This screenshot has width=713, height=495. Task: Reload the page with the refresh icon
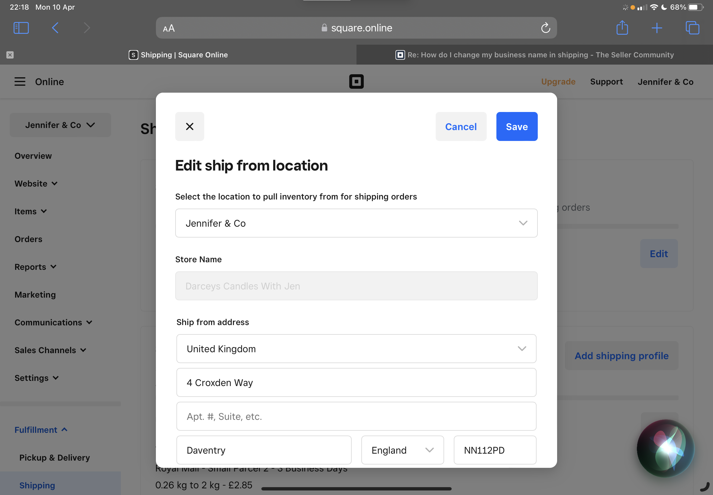[x=546, y=27]
